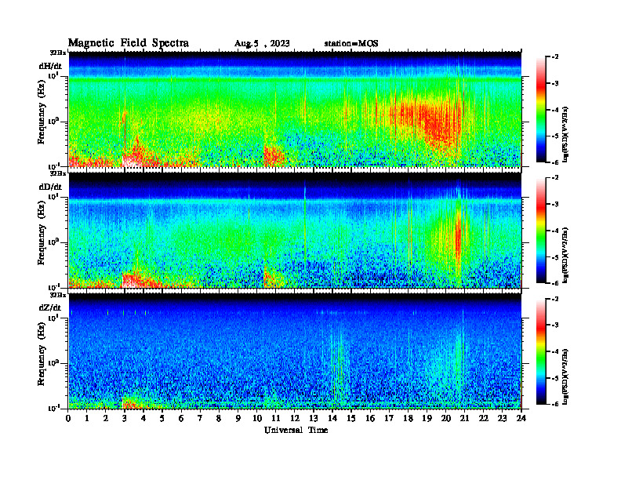Click the 10^1 frequency tick of dD/dt panel

coord(54,196)
